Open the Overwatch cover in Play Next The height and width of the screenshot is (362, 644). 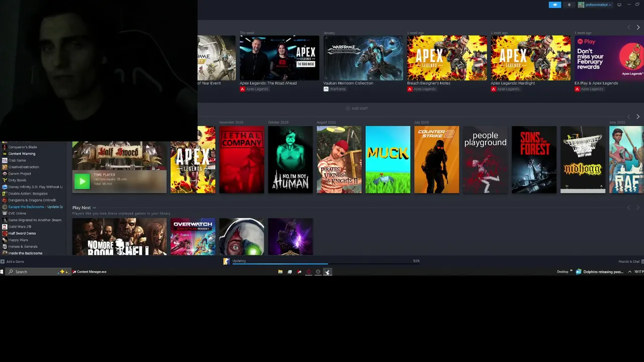(x=193, y=237)
